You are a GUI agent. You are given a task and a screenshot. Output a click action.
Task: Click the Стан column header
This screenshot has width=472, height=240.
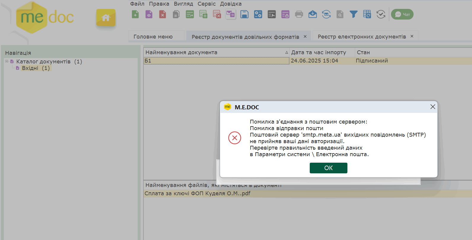pyautogui.click(x=413, y=52)
